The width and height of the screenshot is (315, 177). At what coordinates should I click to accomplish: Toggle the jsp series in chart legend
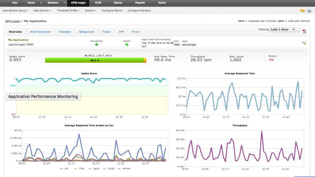(64, 169)
